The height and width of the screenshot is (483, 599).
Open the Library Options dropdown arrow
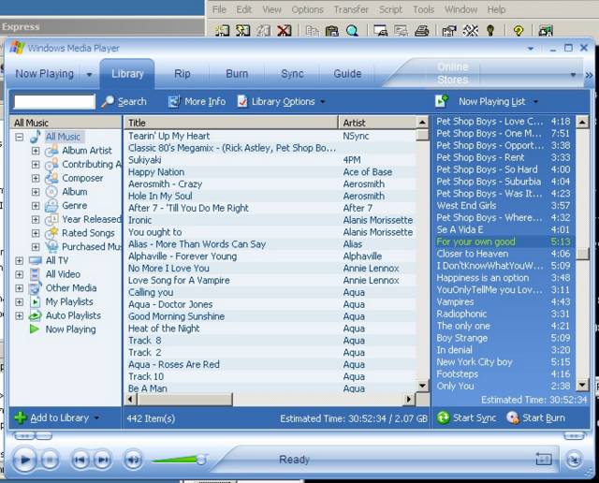[323, 102]
